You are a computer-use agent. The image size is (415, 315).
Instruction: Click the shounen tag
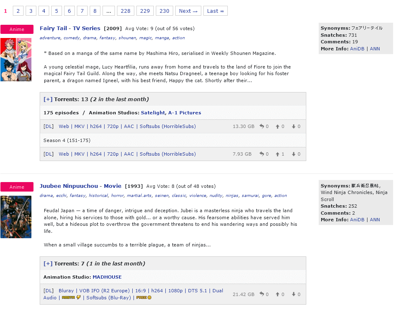click(127, 38)
